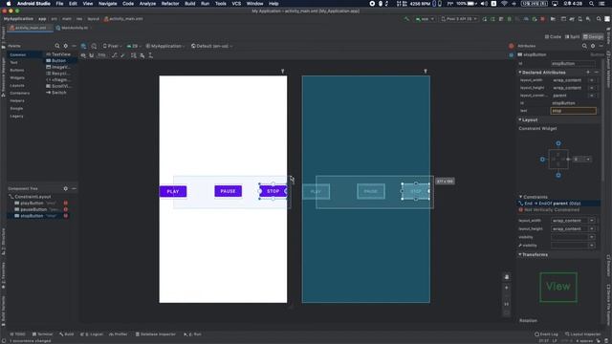Collapse Layout section in Attributes
The width and height of the screenshot is (612, 344).
pyautogui.click(x=520, y=119)
